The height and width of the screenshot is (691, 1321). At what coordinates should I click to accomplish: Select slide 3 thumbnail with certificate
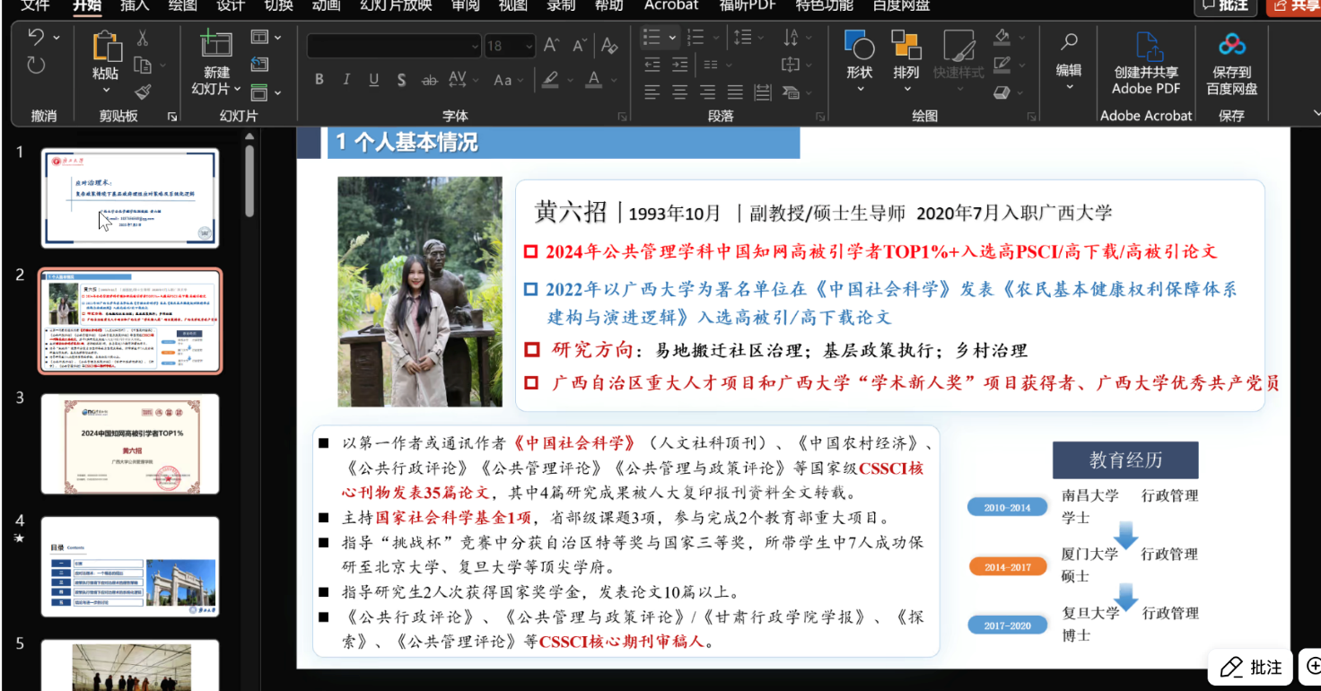click(130, 443)
